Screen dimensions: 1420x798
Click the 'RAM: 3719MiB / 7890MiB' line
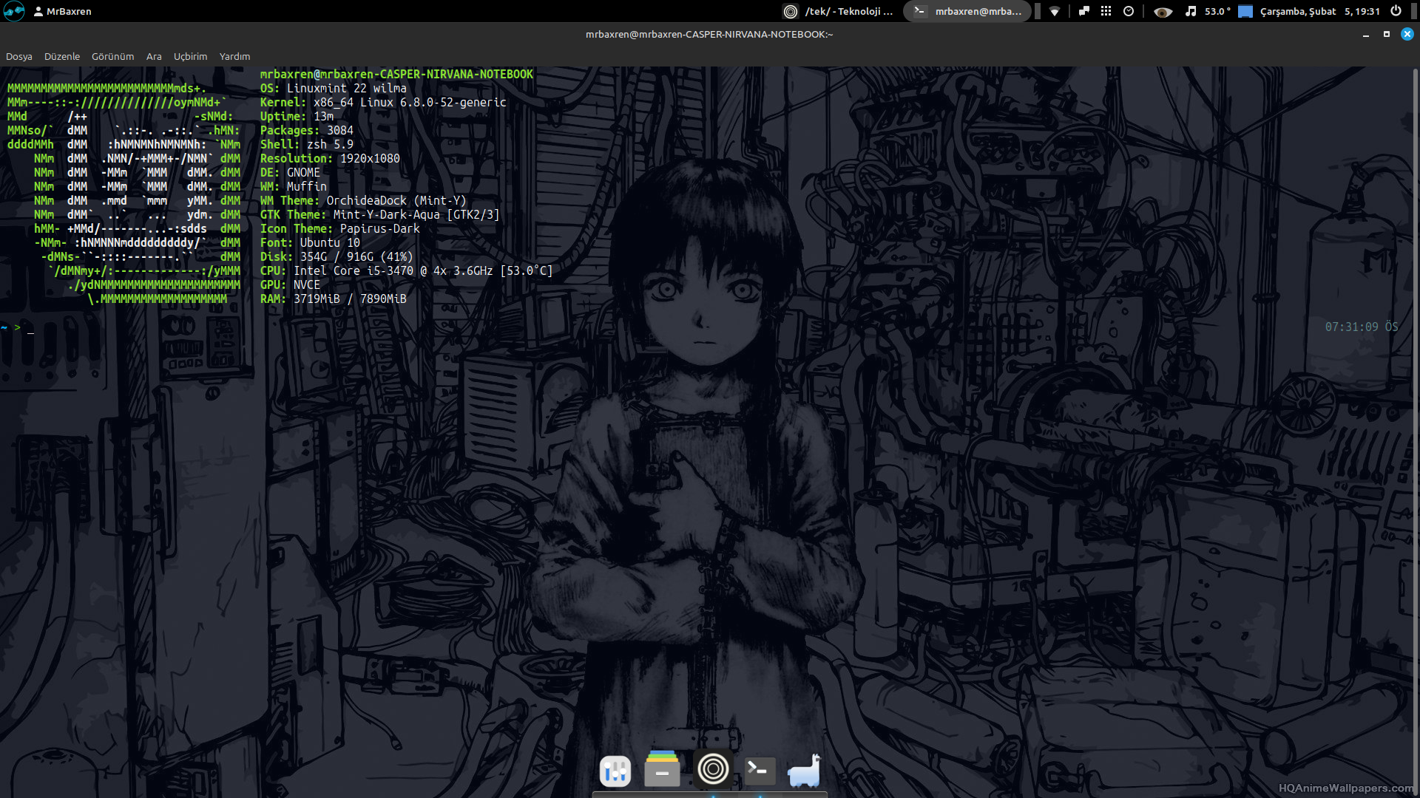tap(333, 299)
